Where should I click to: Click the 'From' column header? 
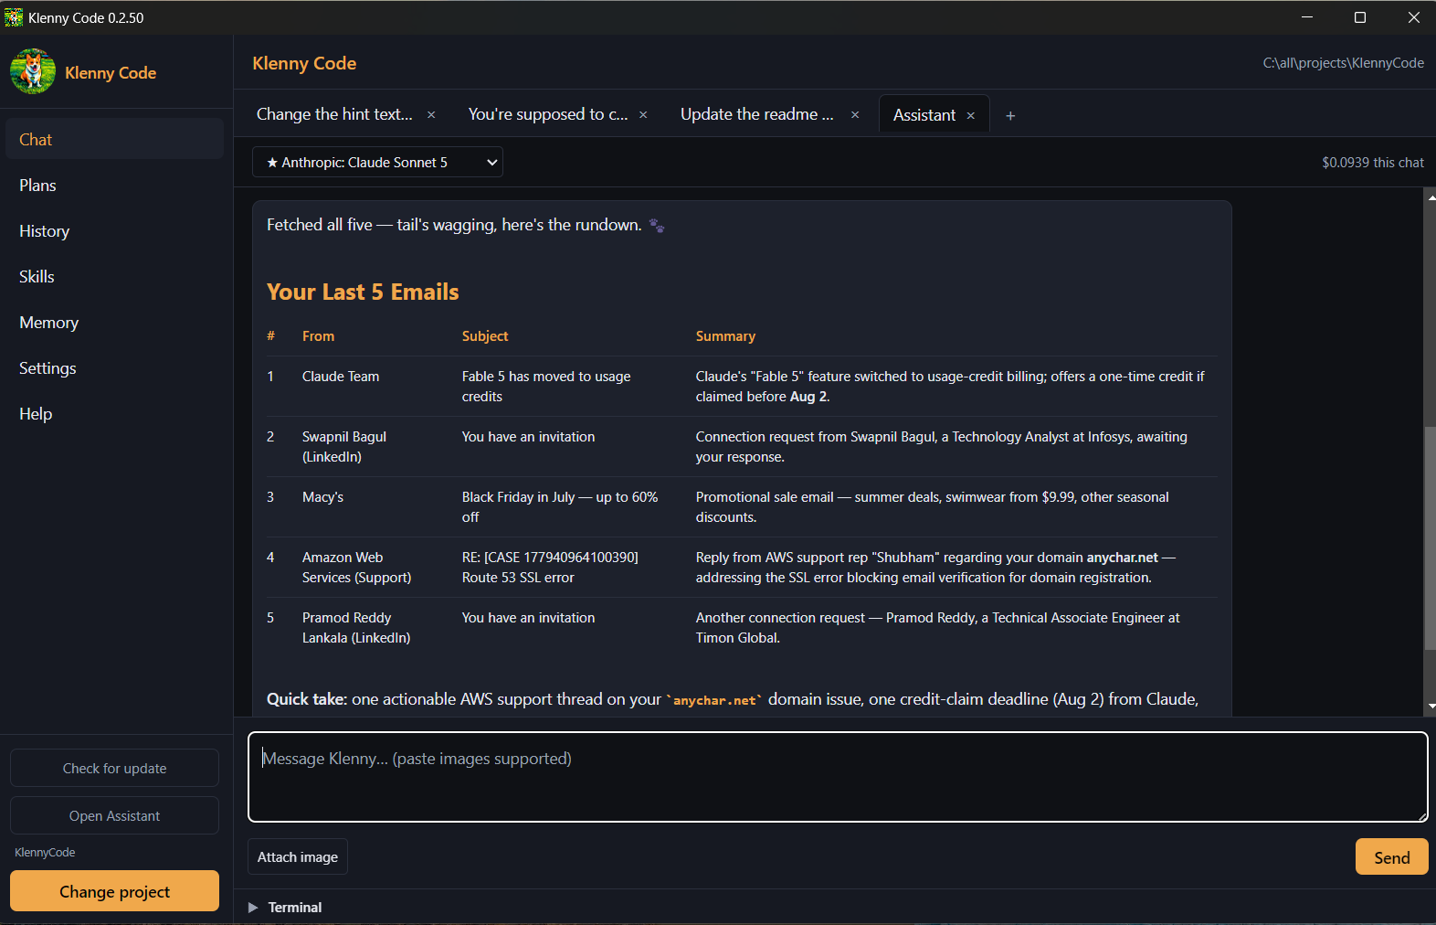tap(318, 336)
